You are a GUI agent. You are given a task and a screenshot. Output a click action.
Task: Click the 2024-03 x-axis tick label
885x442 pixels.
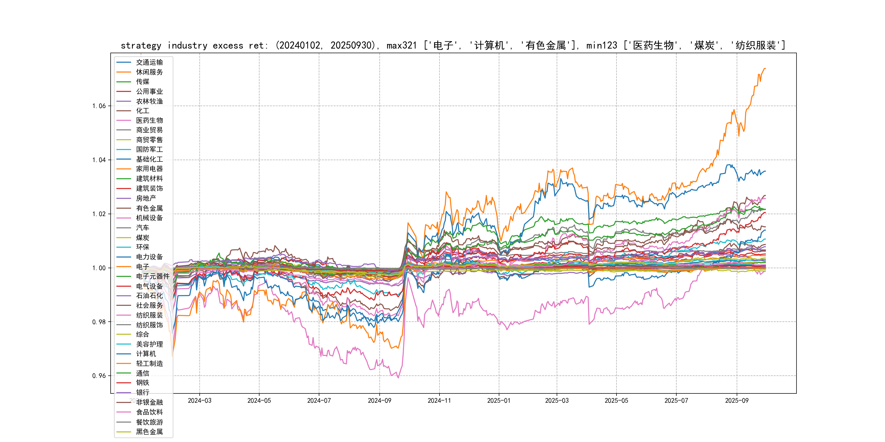point(200,401)
